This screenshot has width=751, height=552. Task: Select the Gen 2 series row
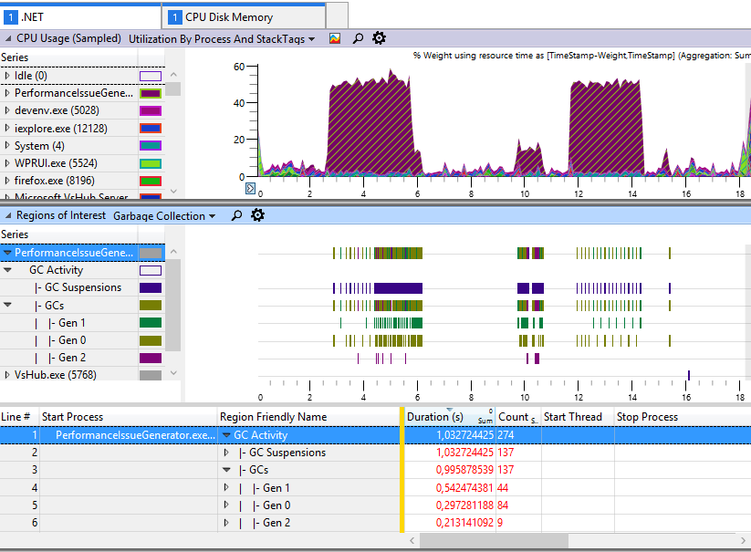click(82, 358)
